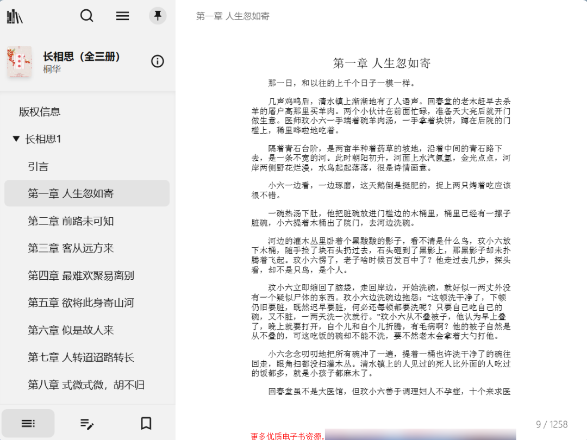This screenshot has width=587, height=440.
Task: Click the 长相思 book cover thumbnail
Action: pyautogui.click(x=20, y=62)
